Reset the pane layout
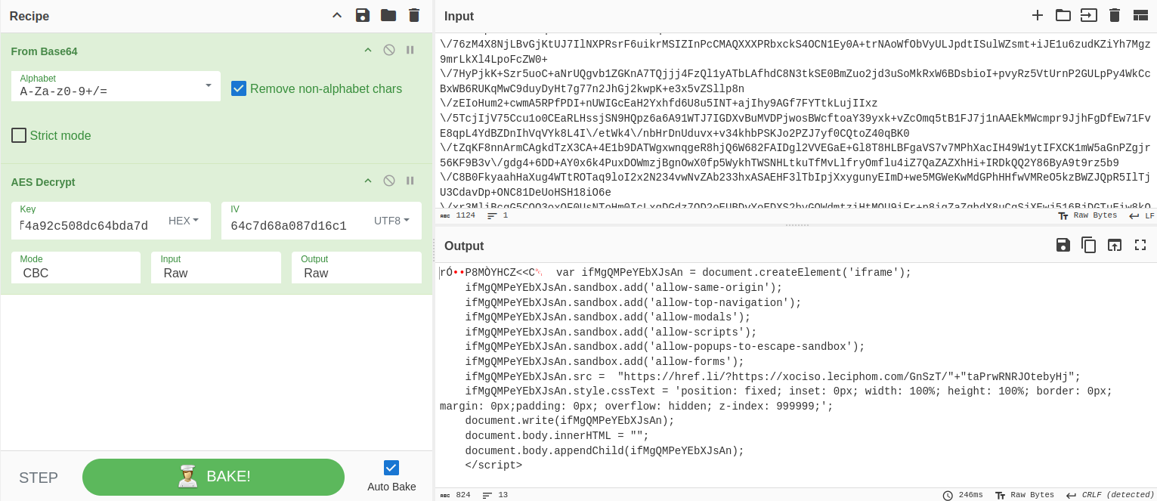This screenshot has height=501, width=1157. (1140, 15)
